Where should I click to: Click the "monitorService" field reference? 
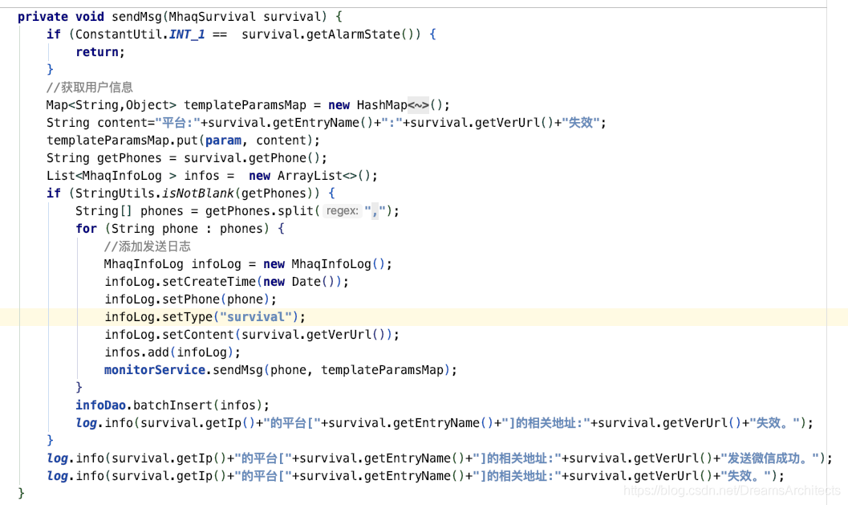click(x=155, y=369)
